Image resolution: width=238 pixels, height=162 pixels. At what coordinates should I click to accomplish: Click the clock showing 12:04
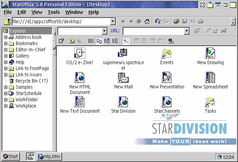coord(229,157)
